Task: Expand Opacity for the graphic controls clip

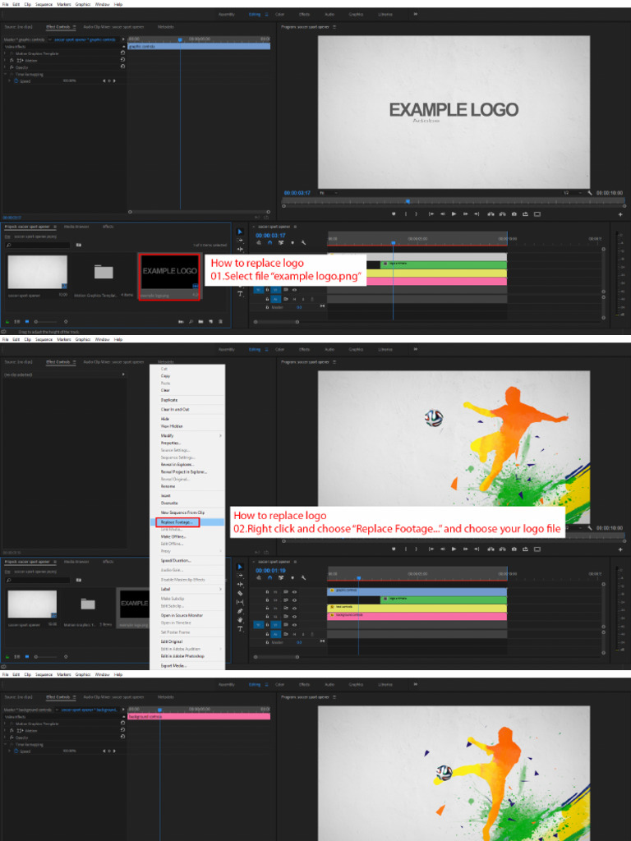Action: point(5,67)
